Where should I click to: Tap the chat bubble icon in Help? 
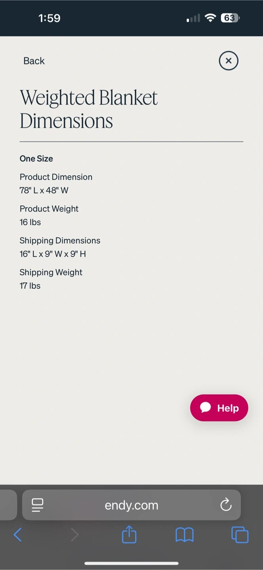tap(206, 407)
